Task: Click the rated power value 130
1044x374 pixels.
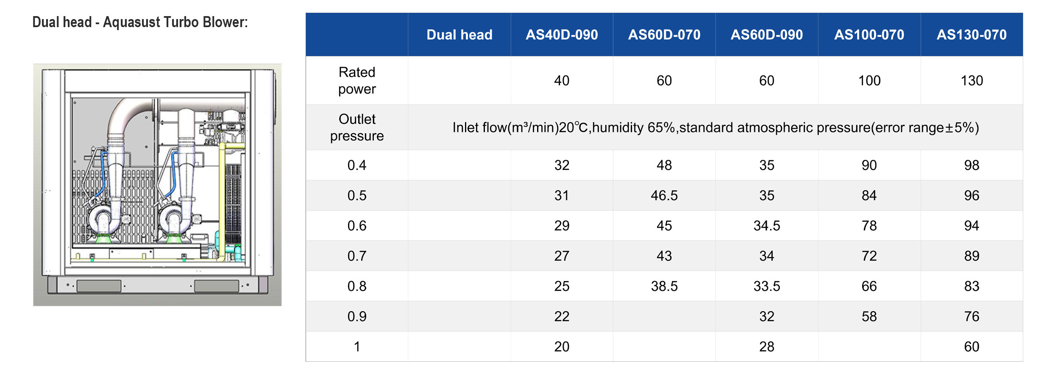Action: 972,81
